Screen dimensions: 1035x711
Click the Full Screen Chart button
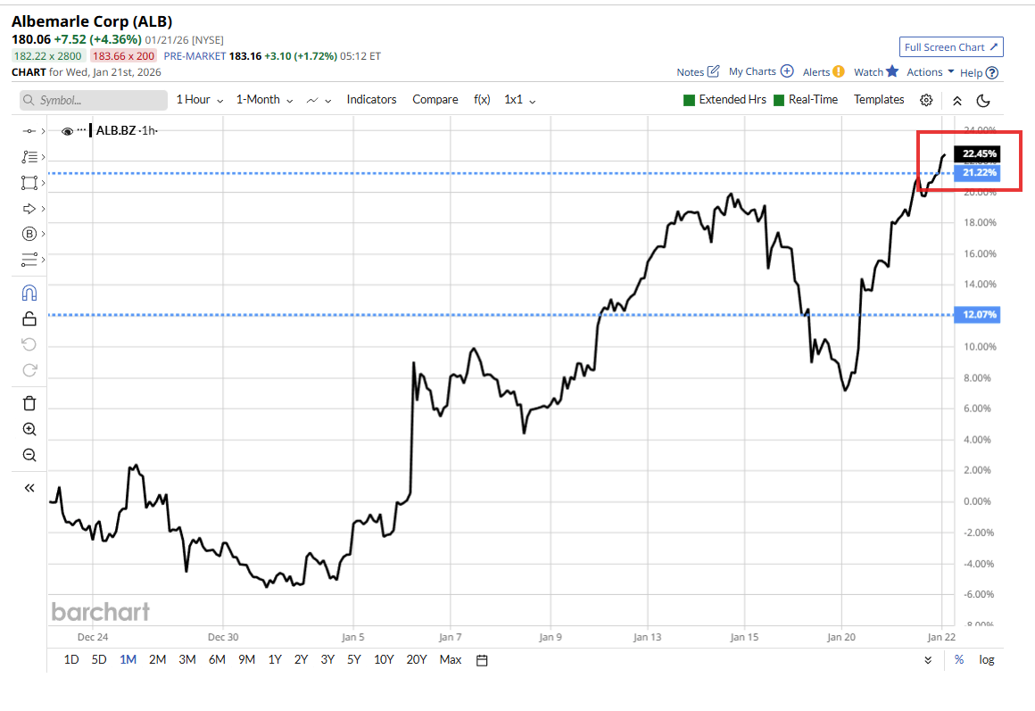[951, 47]
